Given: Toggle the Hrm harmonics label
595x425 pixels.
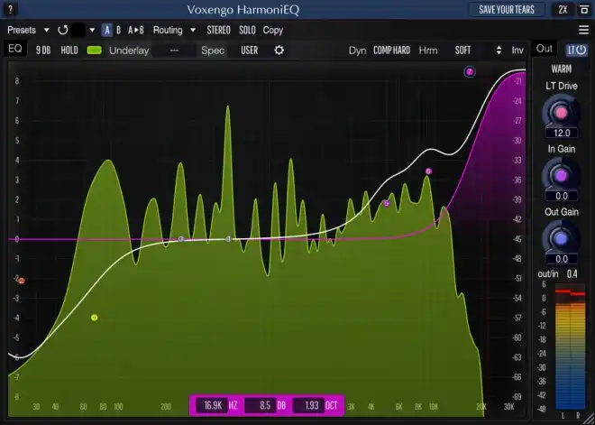Looking at the screenshot, I should coord(428,51).
